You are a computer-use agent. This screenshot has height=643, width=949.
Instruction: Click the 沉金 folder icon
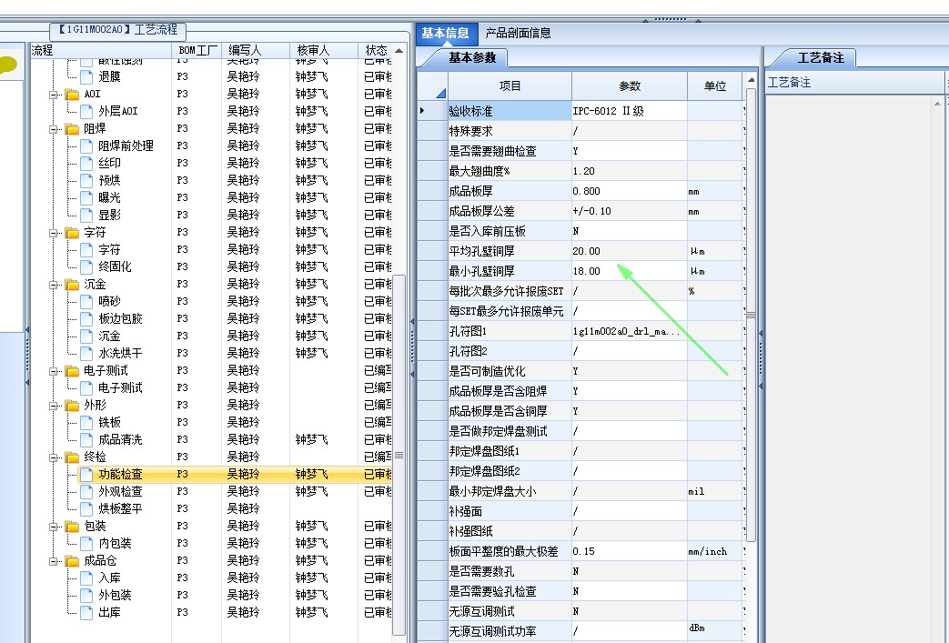pos(72,285)
